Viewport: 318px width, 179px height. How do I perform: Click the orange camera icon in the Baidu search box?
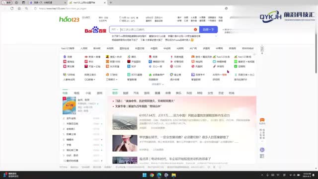(x=195, y=30)
